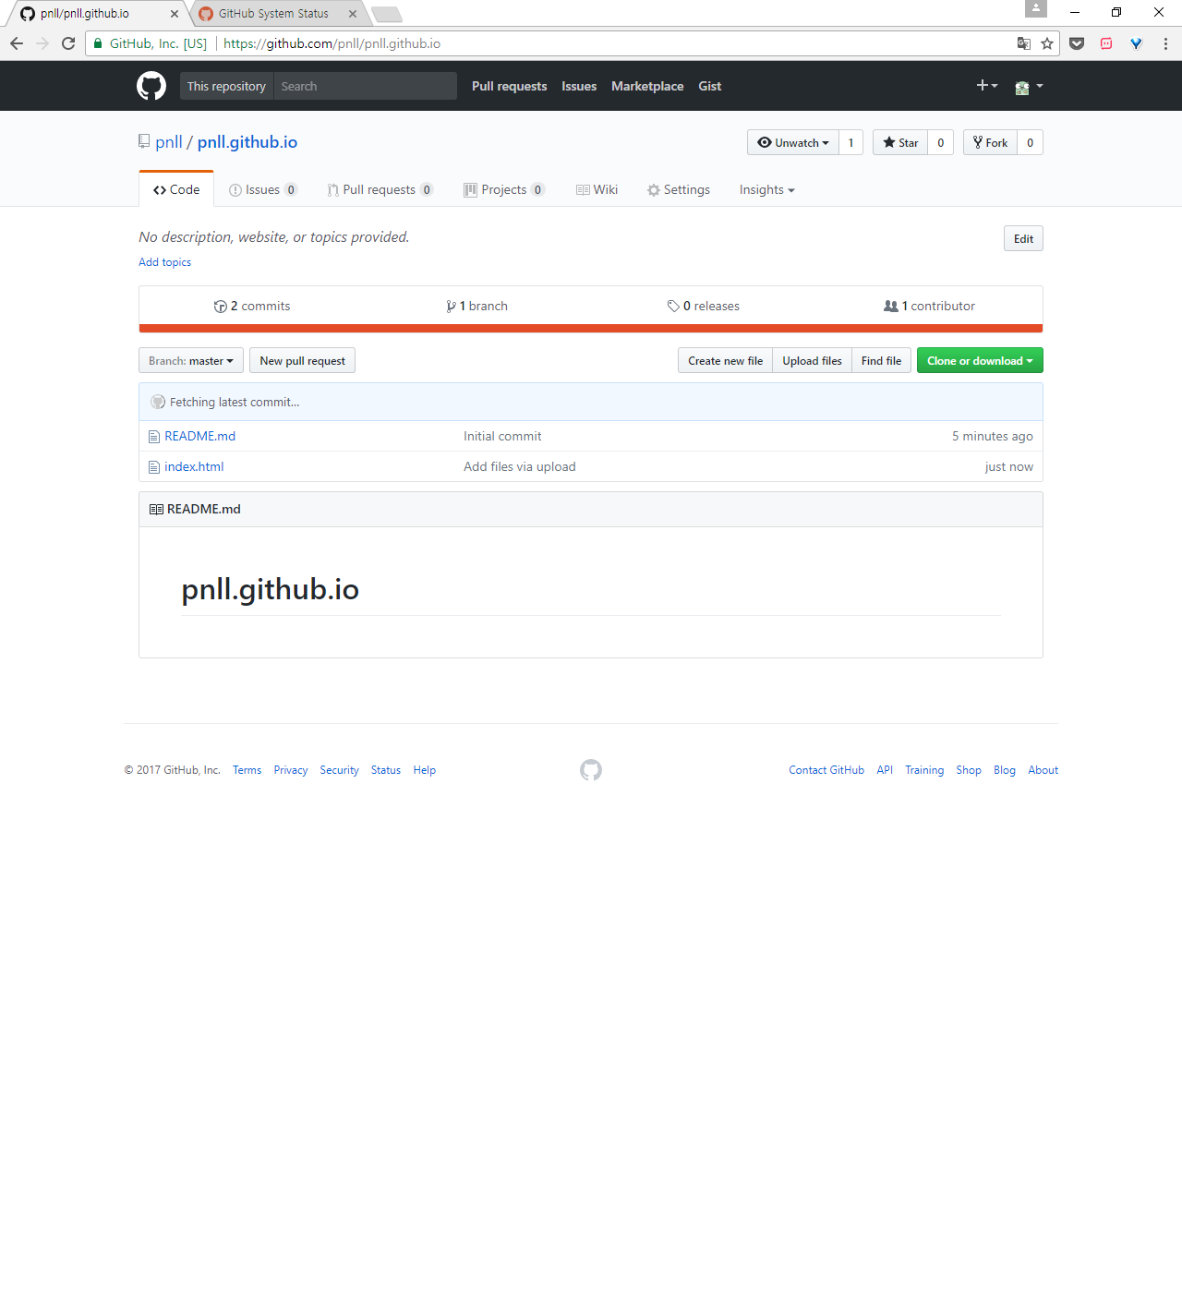The width and height of the screenshot is (1182, 1302).
Task: Click the forks count number
Action: click(1030, 142)
